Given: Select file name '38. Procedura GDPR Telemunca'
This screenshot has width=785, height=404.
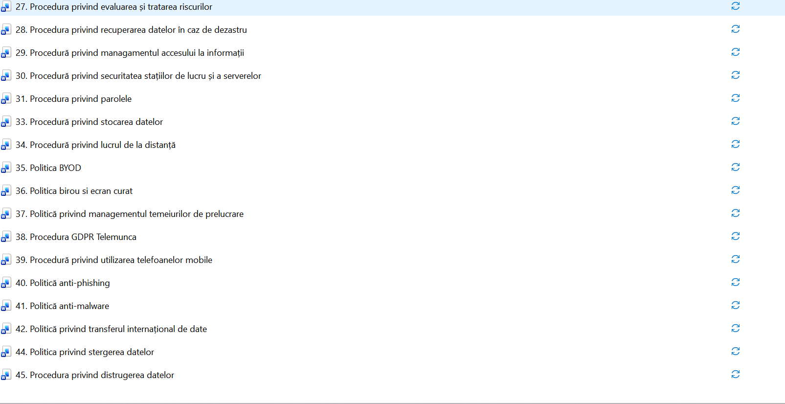Looking at the screenshot, I should 76,237.
